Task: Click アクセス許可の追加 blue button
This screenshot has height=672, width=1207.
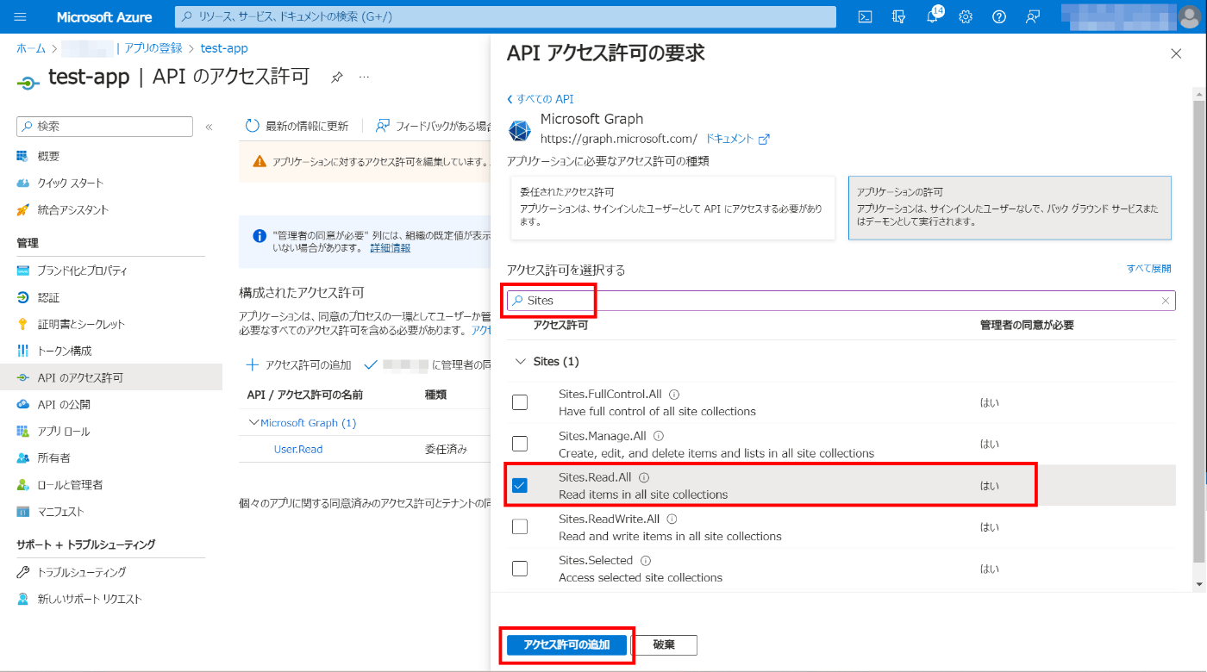Action: (566, 645)
